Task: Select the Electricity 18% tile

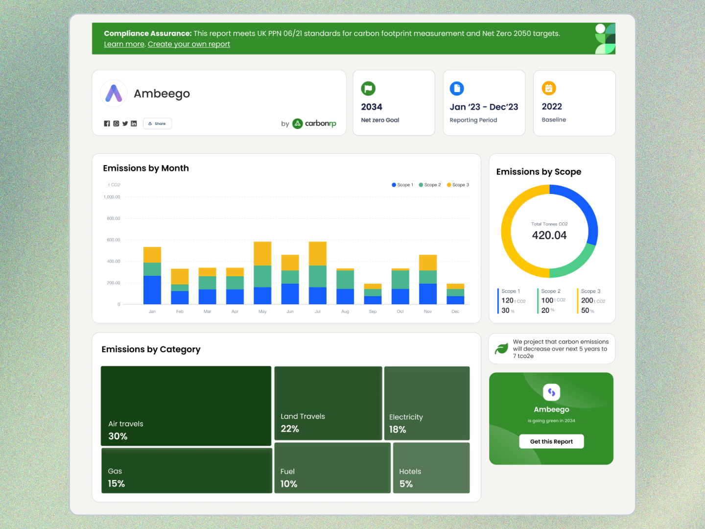Action: pos(427,403)
